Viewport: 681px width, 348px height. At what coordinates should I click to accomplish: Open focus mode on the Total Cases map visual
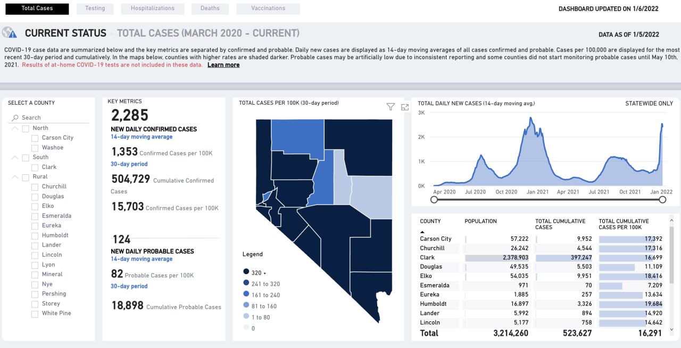pos(404,107)
